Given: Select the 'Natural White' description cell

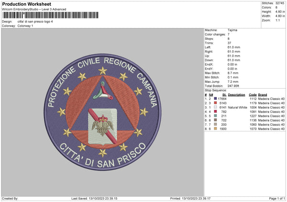Looking at the screenshot, I should click(237, 107).
